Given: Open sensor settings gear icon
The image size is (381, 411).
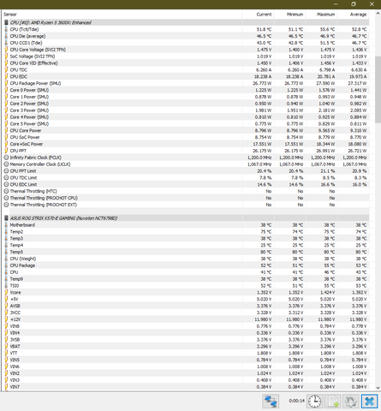Looking at the screenshot, I should (x=351, y=401).
